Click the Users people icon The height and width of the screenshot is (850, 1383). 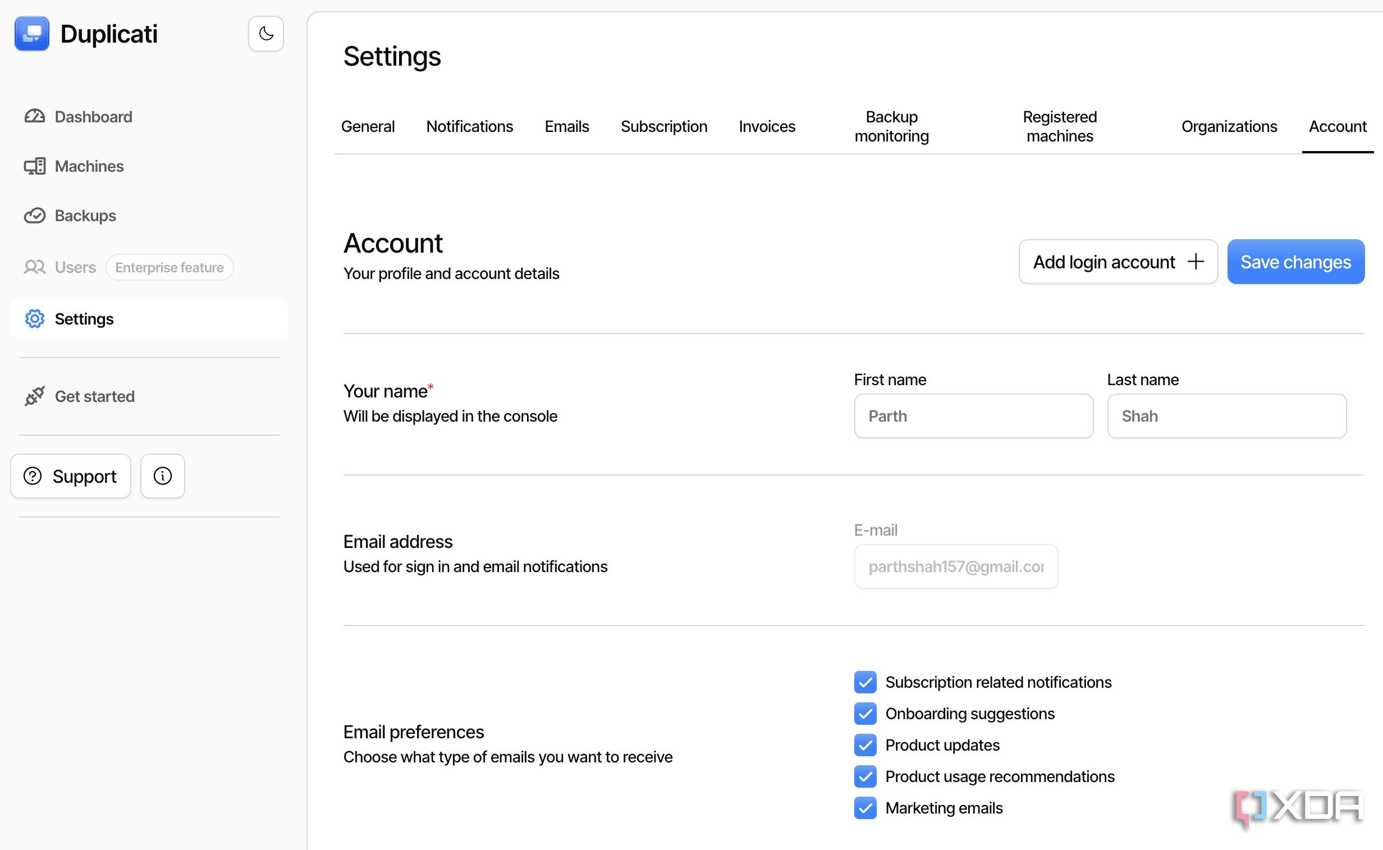point(34,267)
